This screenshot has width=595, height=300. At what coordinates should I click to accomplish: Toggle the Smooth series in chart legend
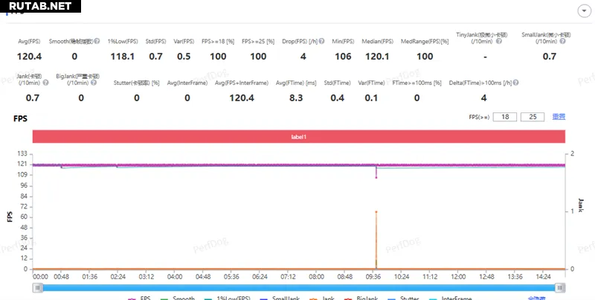(177, 298)
